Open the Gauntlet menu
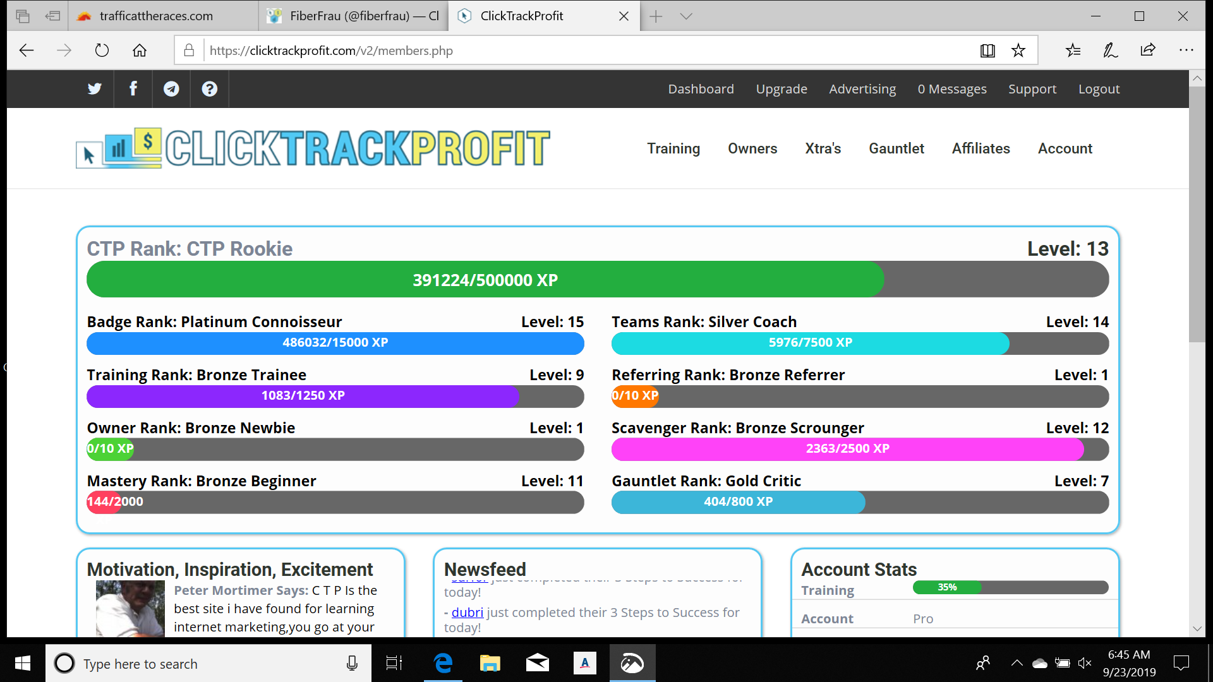Image resolution: width=1213 pixels, height=682 pixels. coord(896,148)
